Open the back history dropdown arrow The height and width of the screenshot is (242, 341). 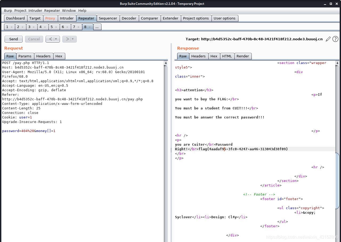pyautogui.click(x=56, y=39)
